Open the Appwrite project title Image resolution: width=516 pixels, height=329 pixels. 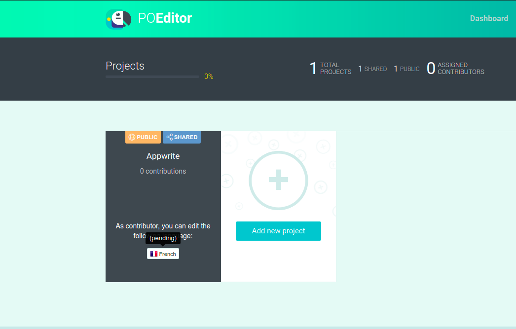[163, 156]
